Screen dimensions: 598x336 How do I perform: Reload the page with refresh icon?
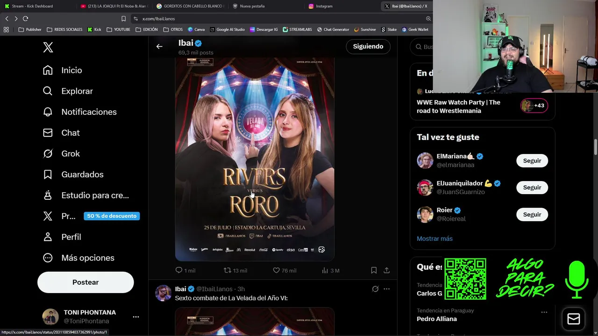point(25,19)
